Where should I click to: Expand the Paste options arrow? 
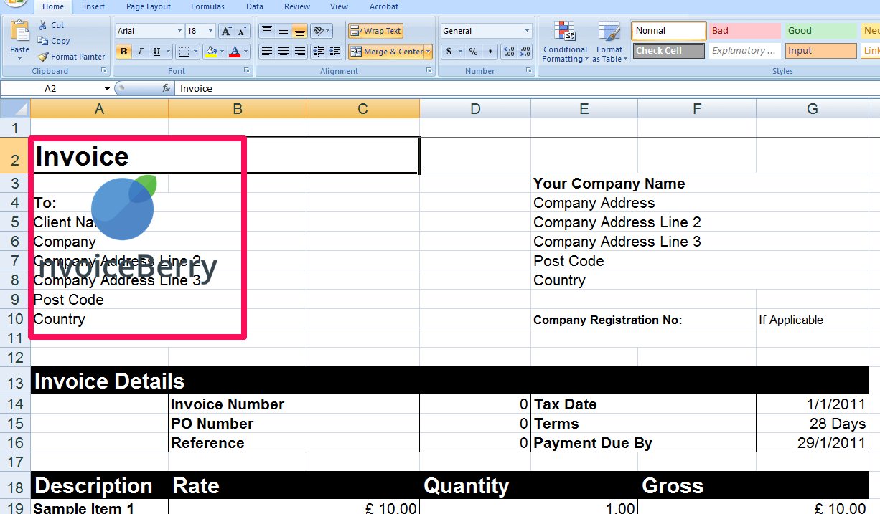click(x=20, y=58)
